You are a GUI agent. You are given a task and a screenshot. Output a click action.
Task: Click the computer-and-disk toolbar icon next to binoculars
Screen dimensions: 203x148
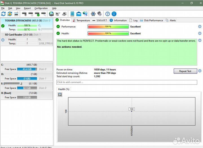coord(64,14)
